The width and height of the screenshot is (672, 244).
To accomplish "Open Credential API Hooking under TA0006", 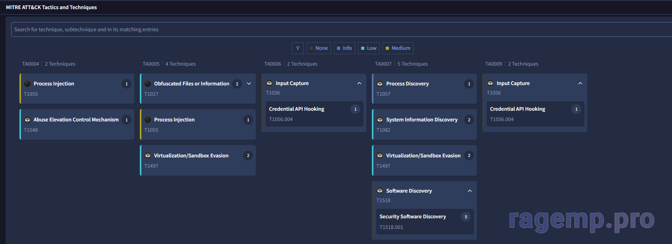I will point(314,114).
